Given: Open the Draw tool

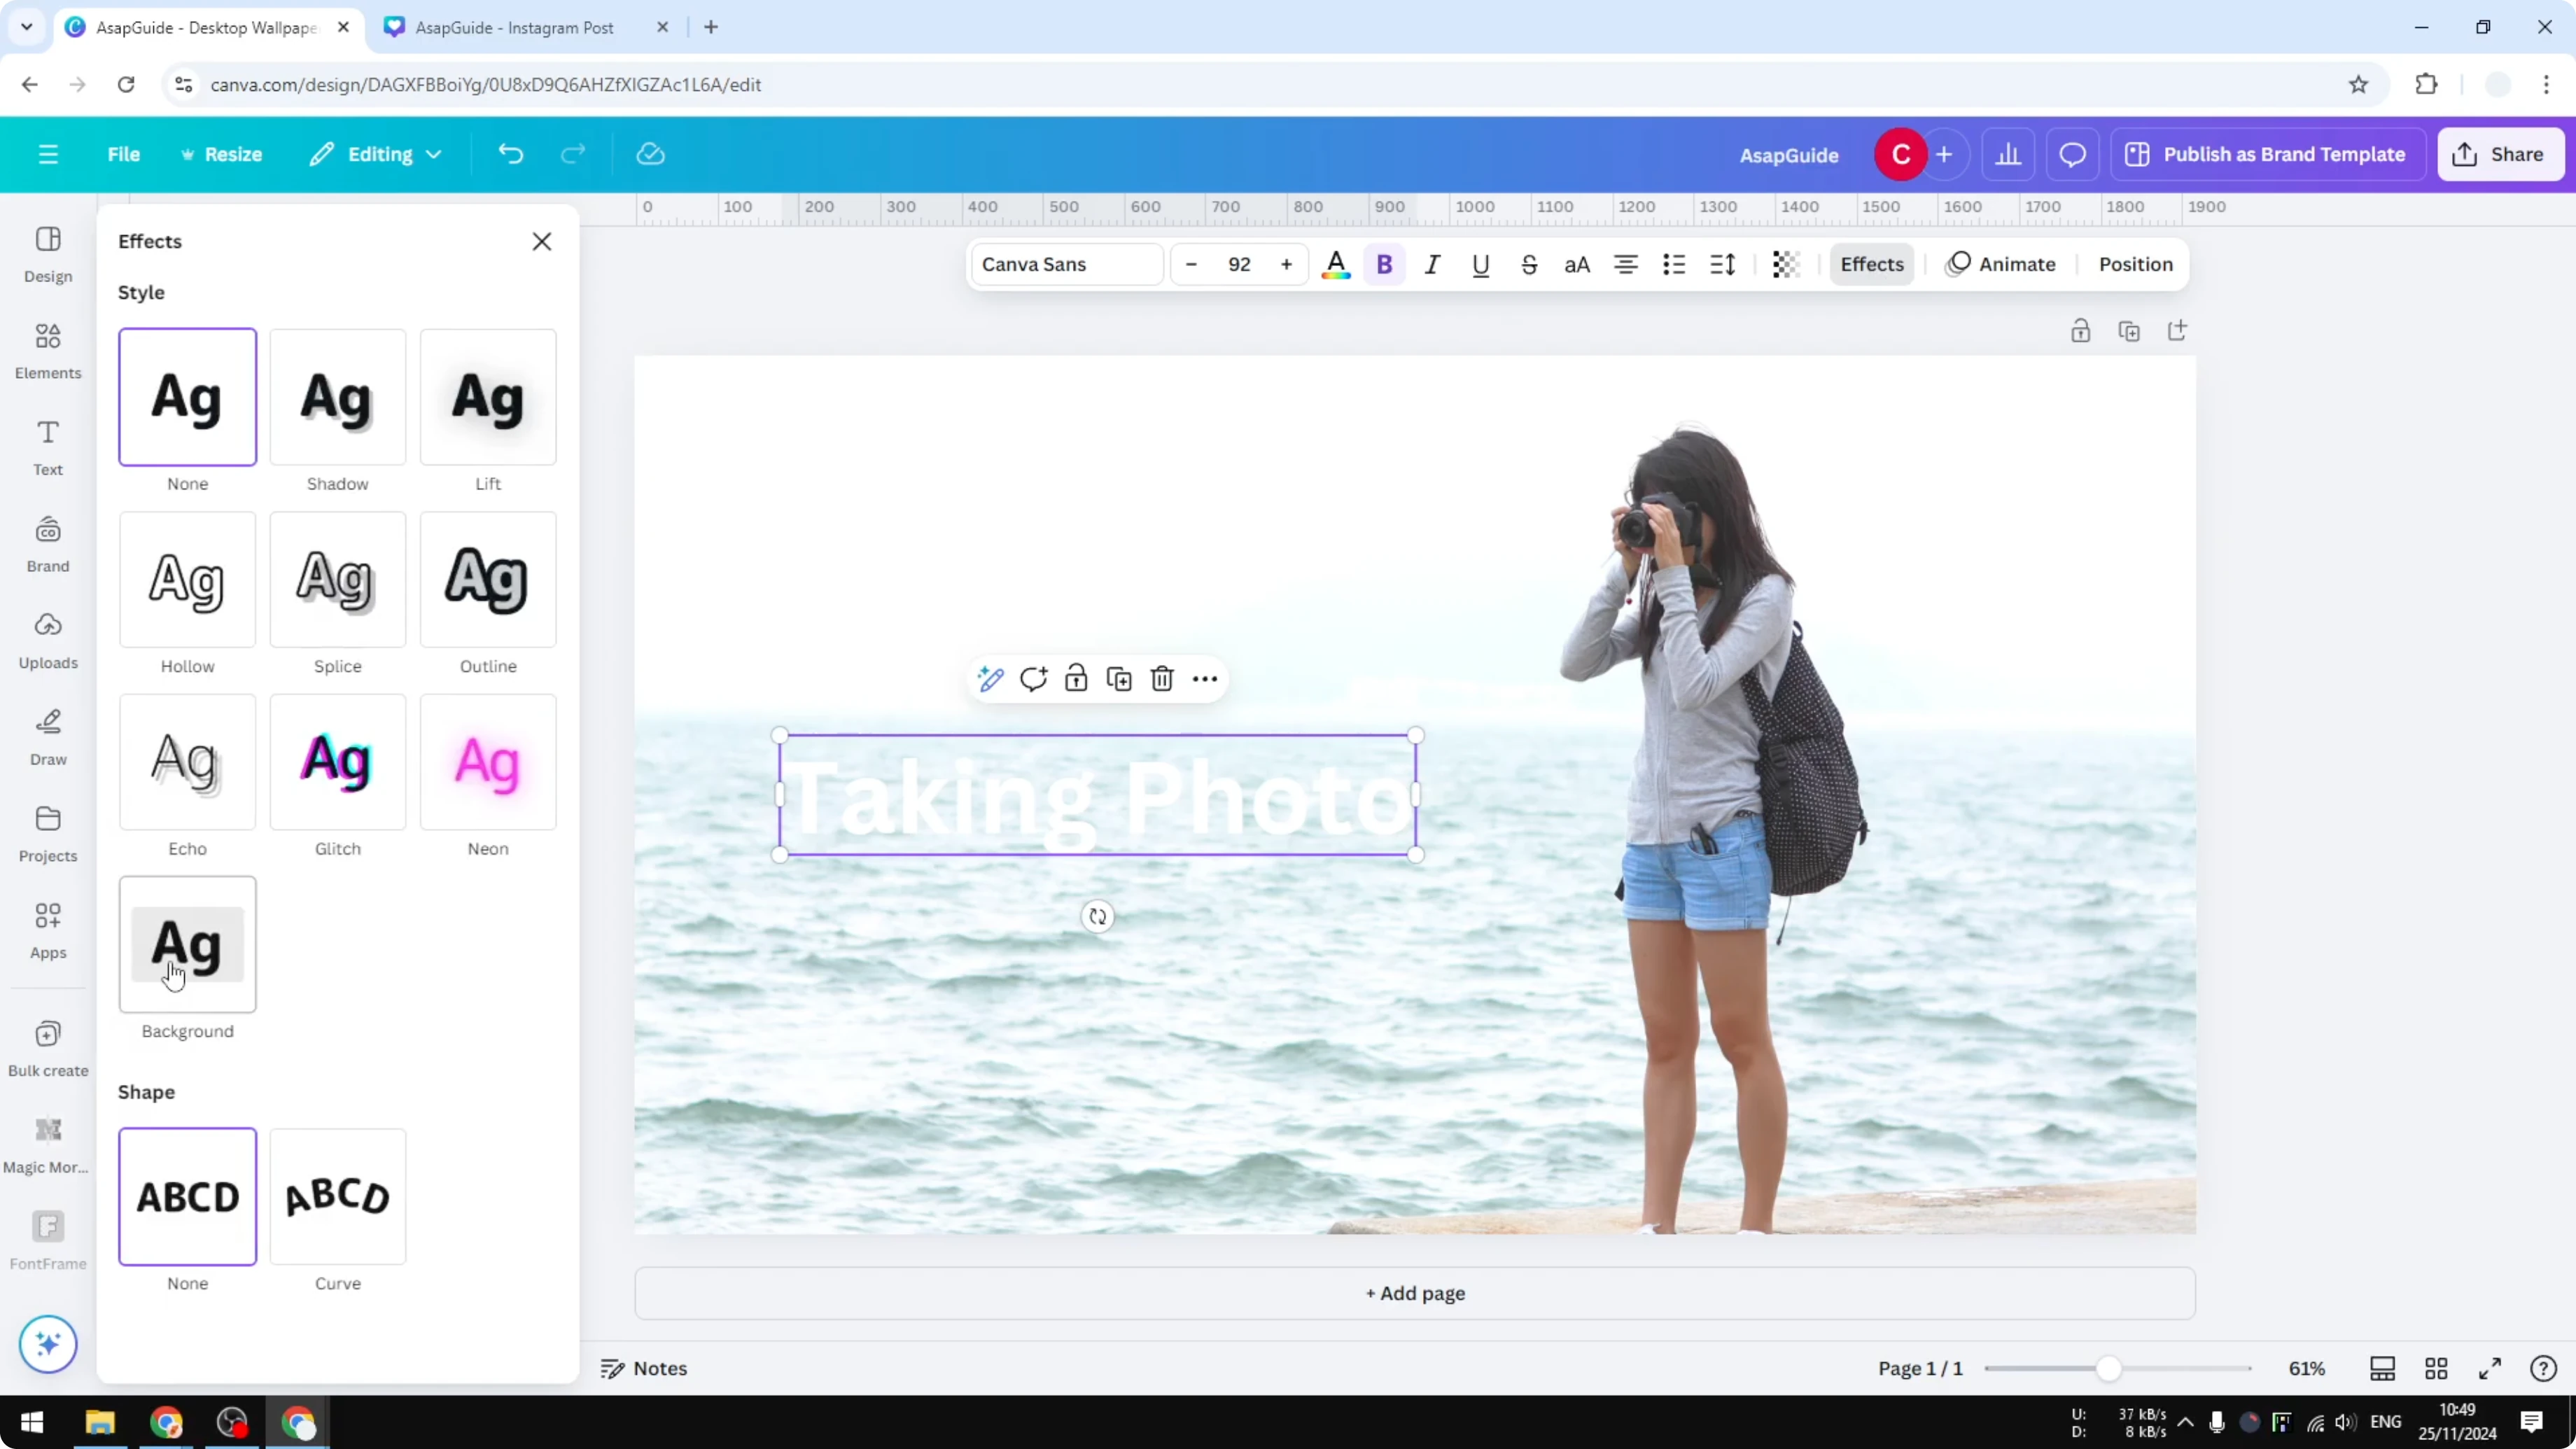Looking at the screenshot, I should pyautogui.click(x=47, y=735).
